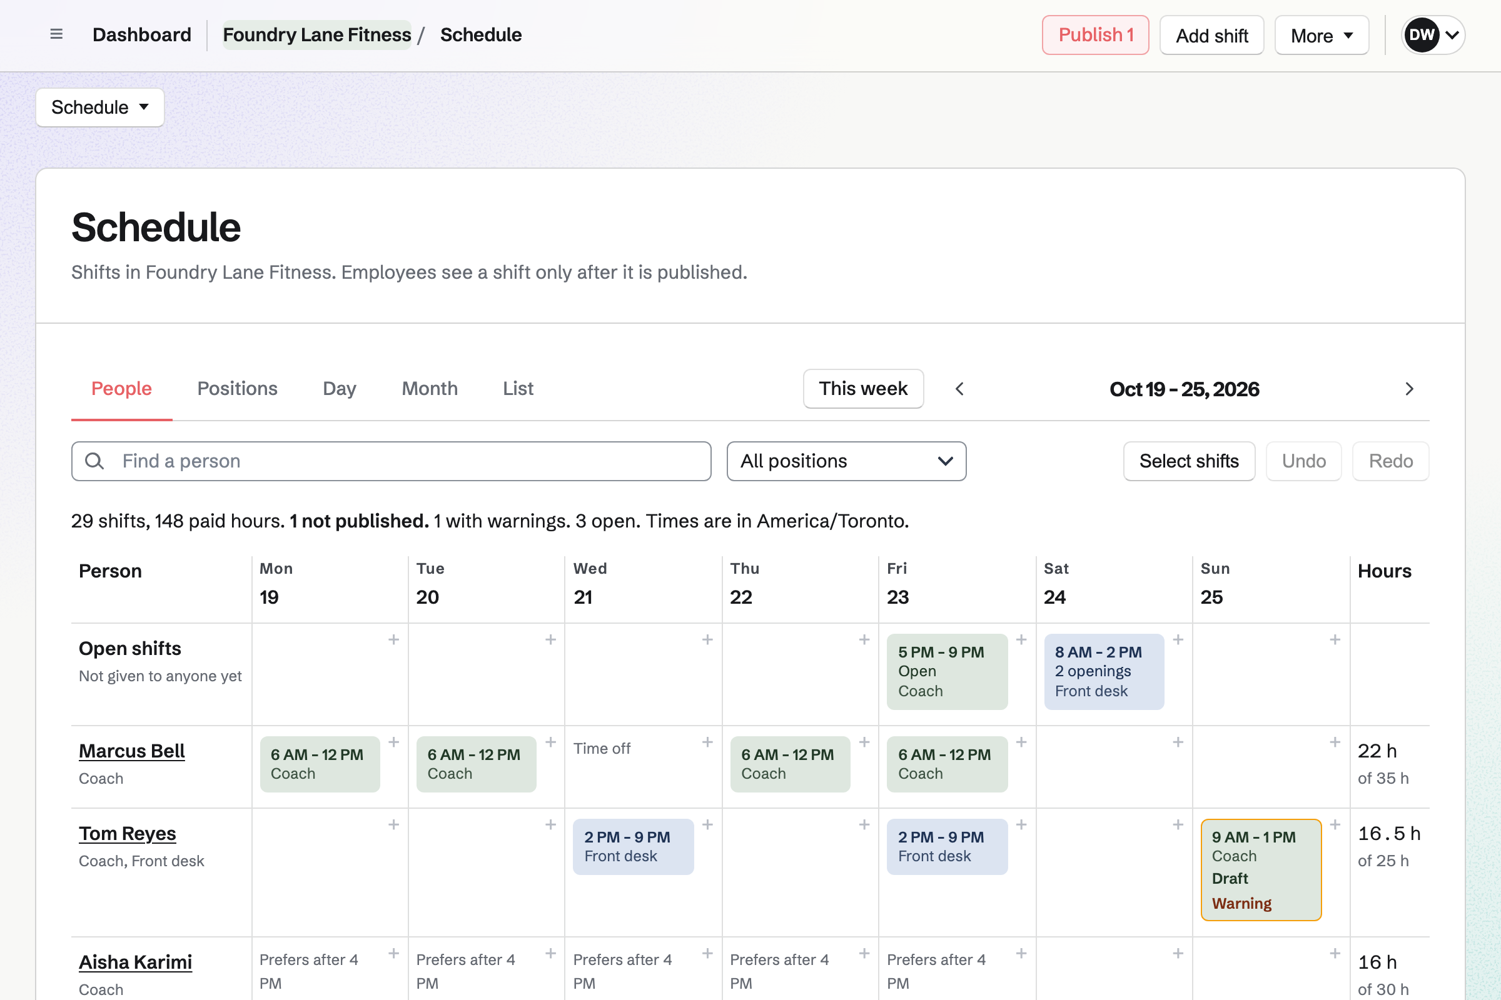This screenshot has width=1501, height=1000.
Task: Add shift for Tom Reyes on Thu 22
Action: [x=864, y=824]
